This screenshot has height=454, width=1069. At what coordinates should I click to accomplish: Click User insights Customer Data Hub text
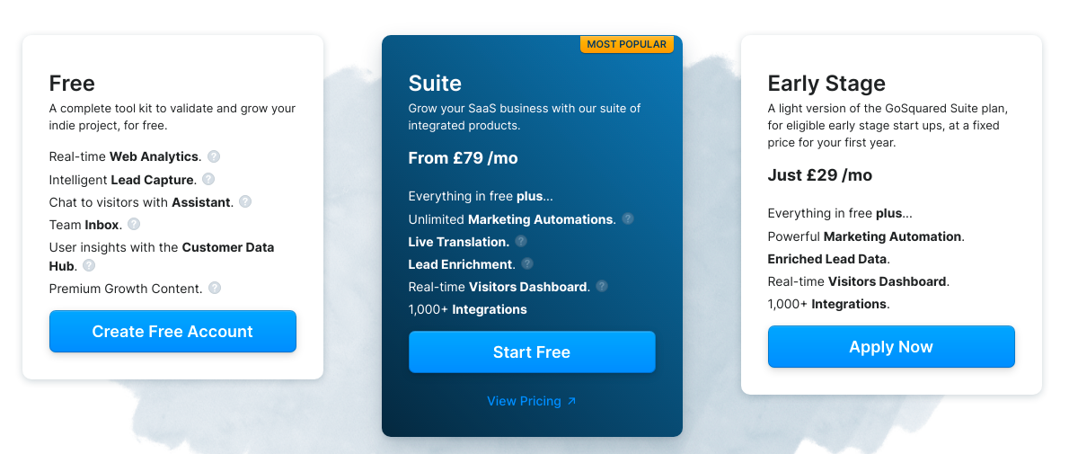tap(162, 256)
